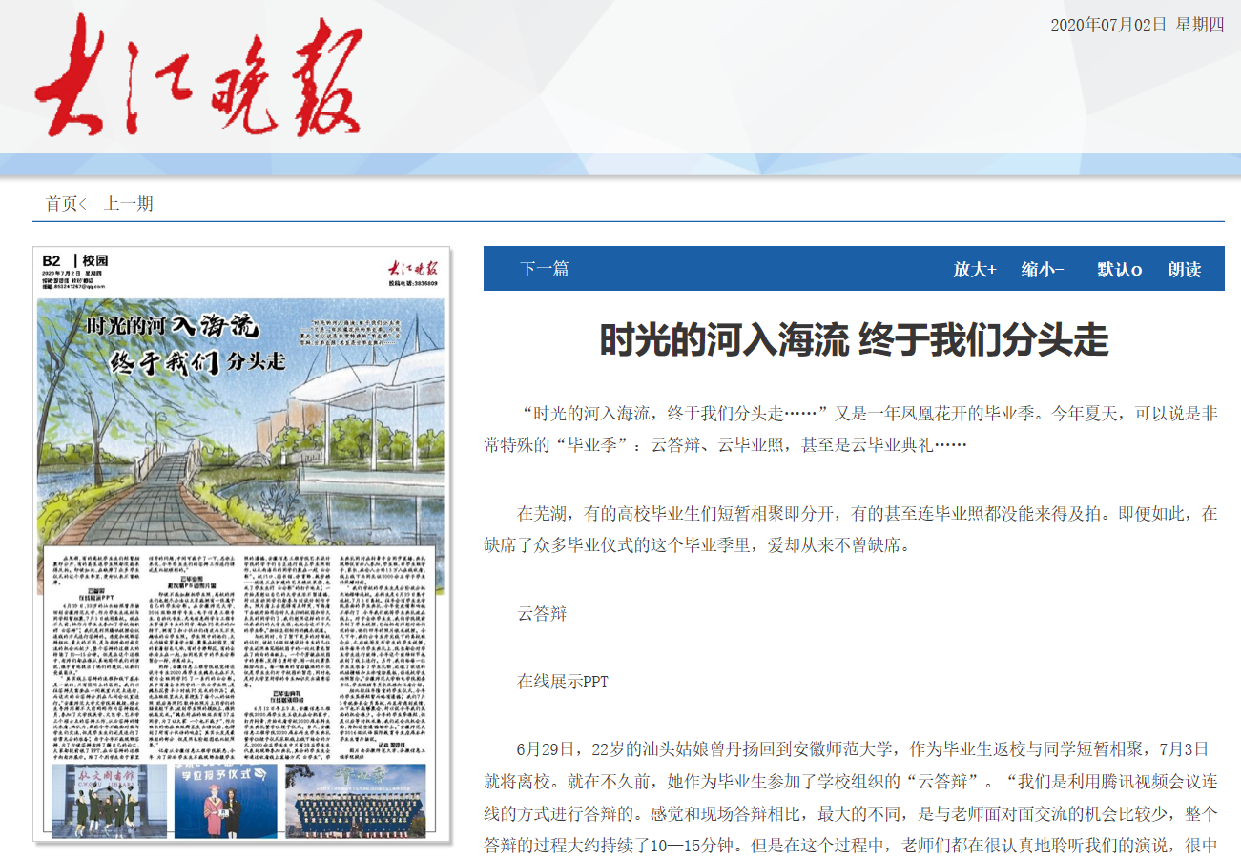The width and height of the screenshot is (1241, 859).
Task: Enlarge article text with 放大+
Action: pos(974,270)
